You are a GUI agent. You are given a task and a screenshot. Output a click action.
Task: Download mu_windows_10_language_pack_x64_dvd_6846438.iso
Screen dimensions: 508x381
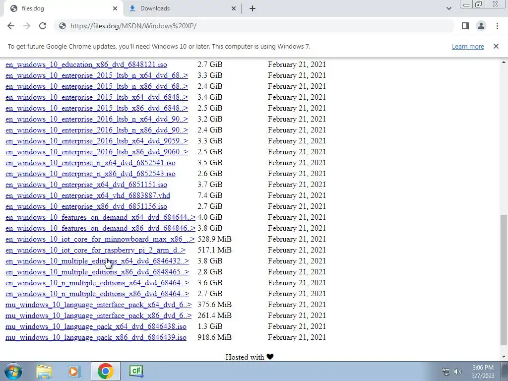click(x=96, y=326)
